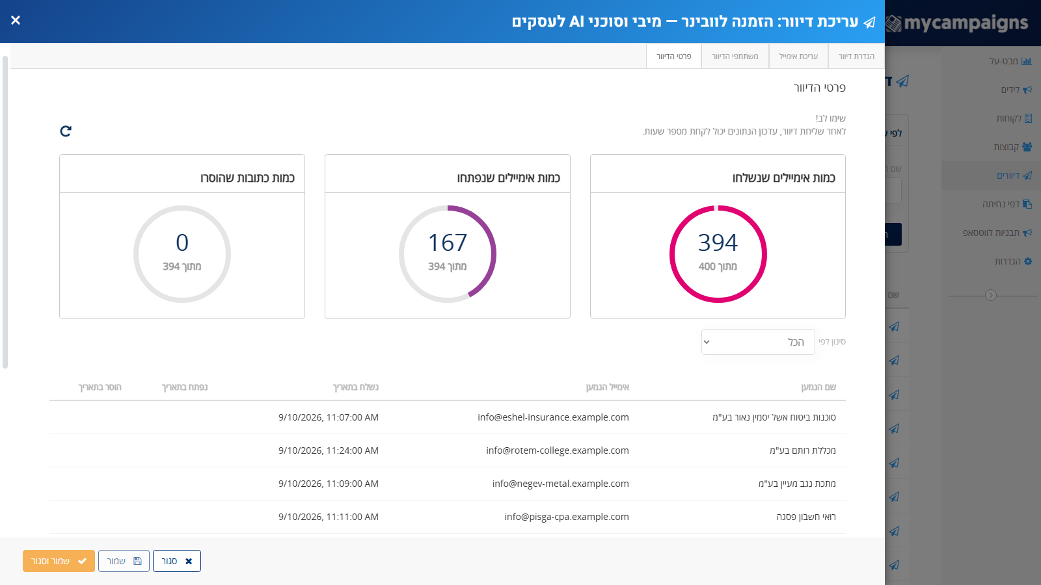
Task: Click the opened emails donut showing 167
Action: pos(448,254)
